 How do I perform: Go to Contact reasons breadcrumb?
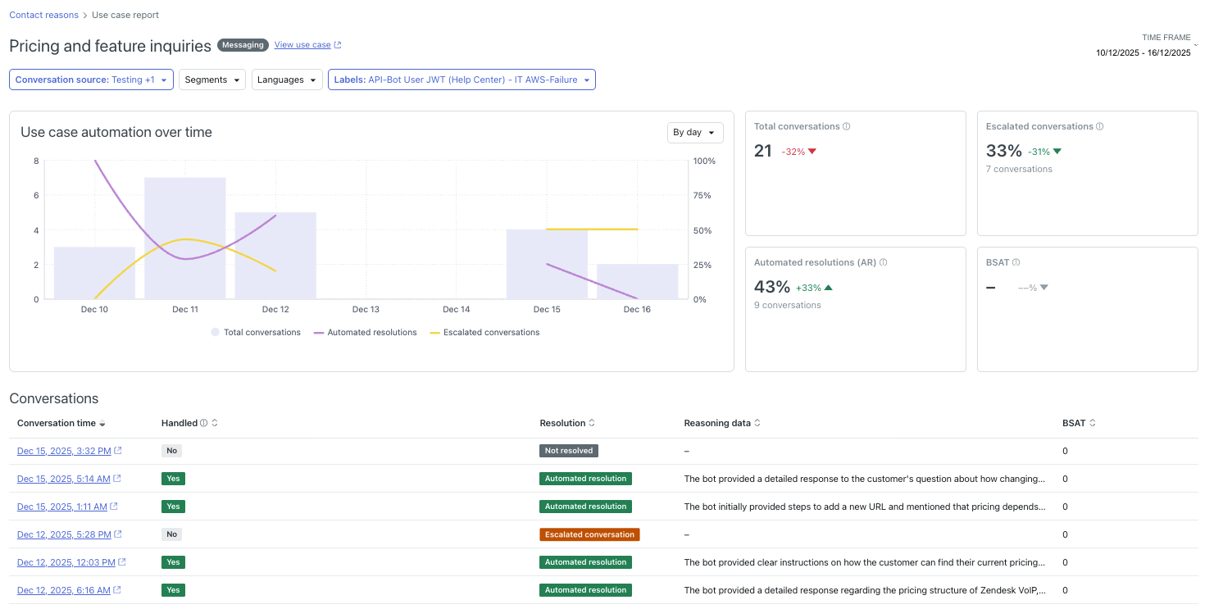coord(43,16)
